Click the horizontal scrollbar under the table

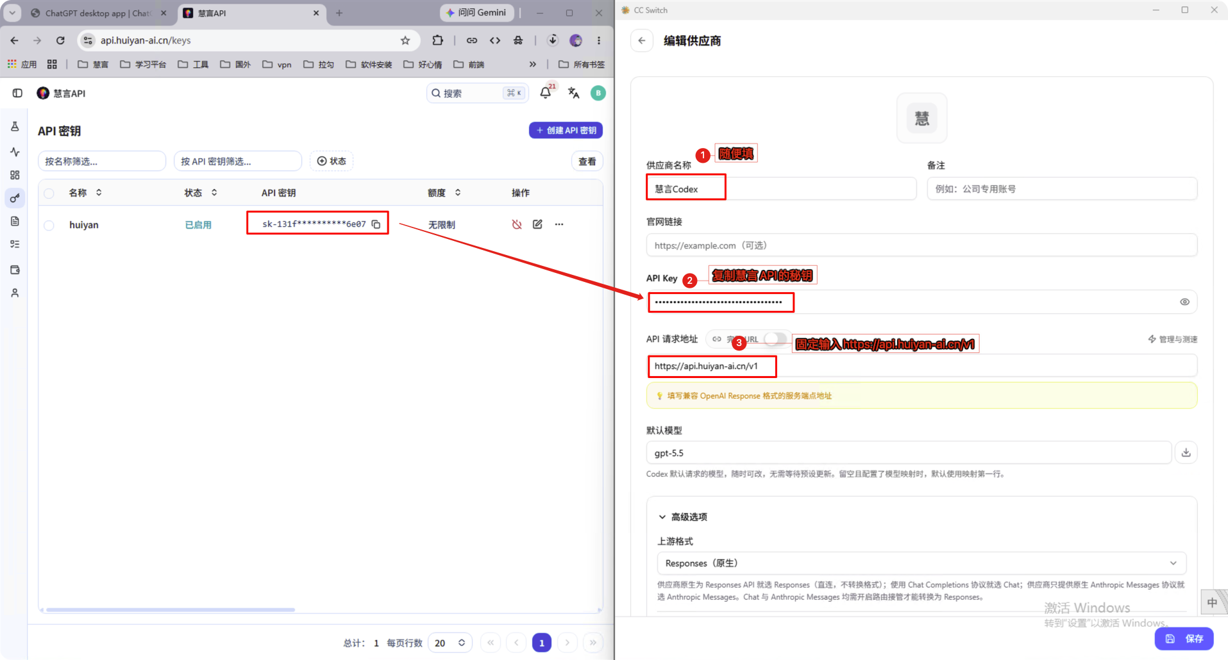click(170, 610)
